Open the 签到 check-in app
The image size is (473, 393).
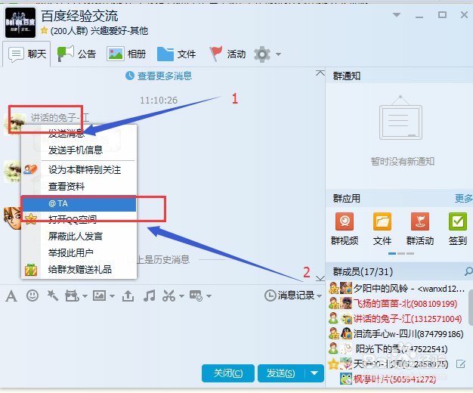pos(458,229)
